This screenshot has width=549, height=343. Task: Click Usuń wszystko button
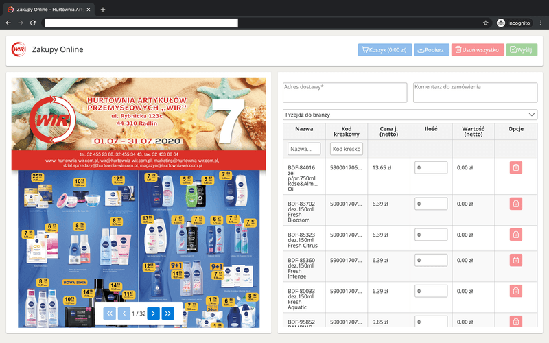pyautogui.click(x=478, y=49)
